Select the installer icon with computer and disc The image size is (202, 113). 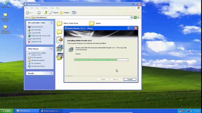(x=60, y=48)
